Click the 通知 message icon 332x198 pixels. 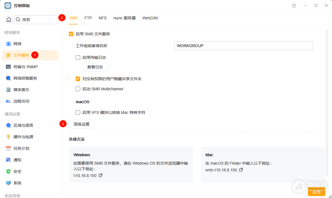(8, 160)
